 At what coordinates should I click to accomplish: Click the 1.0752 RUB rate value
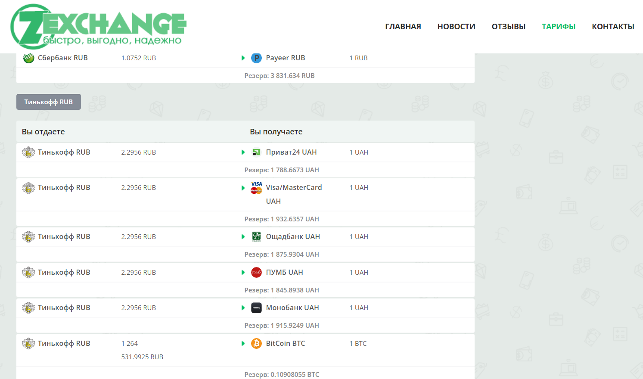139,58
